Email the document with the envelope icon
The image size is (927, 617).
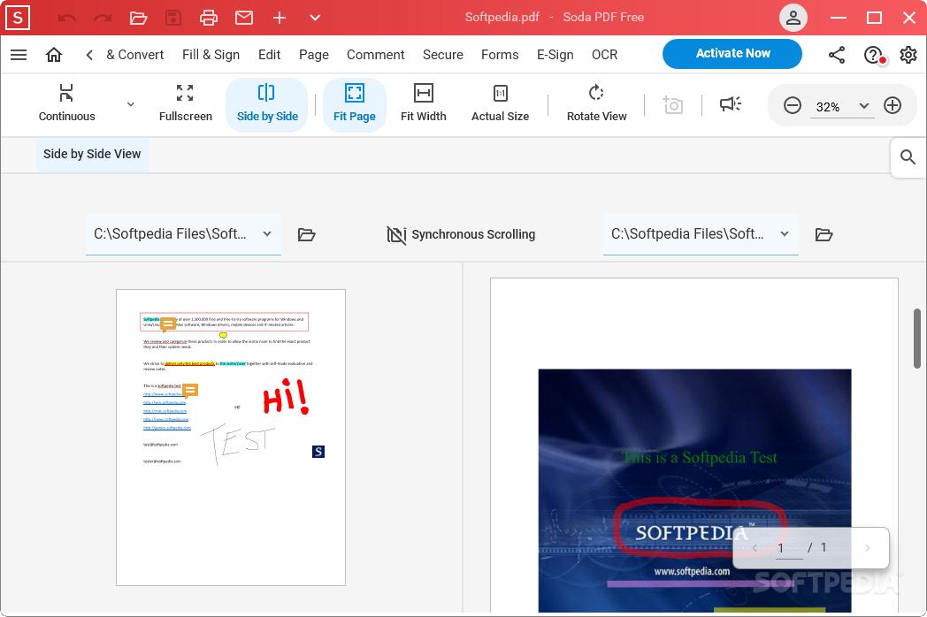tap(244, 18)
